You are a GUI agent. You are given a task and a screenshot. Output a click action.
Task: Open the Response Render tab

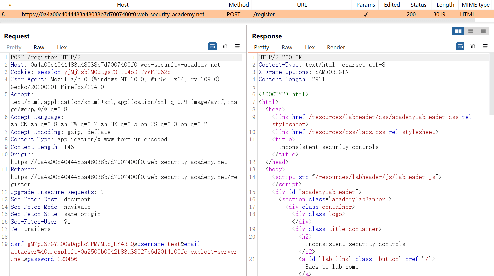pyautogui.click(x=336, y=47)
